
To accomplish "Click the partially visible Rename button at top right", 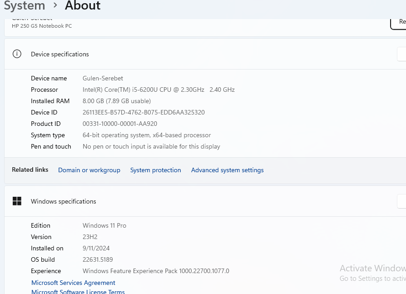I will coord(399,22).
